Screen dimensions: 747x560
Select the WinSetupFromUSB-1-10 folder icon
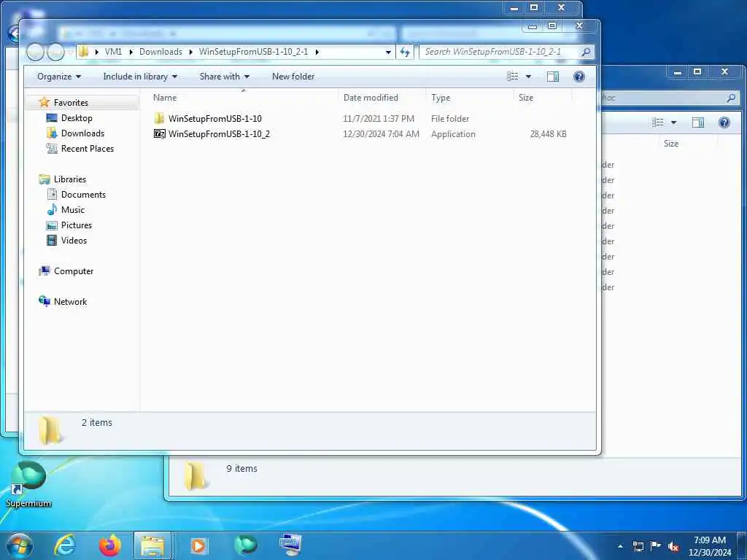point(160,119)
